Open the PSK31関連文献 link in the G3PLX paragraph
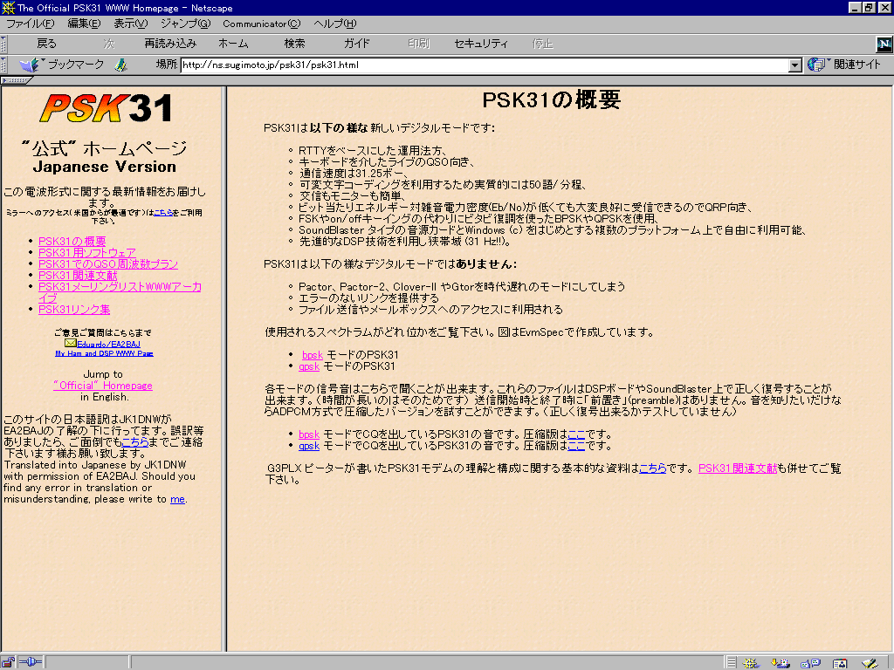Viewport: 894px width, 670px height. 738,468
